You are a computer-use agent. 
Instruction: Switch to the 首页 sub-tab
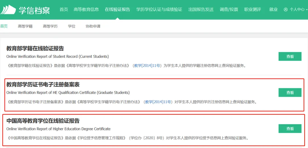4,26
